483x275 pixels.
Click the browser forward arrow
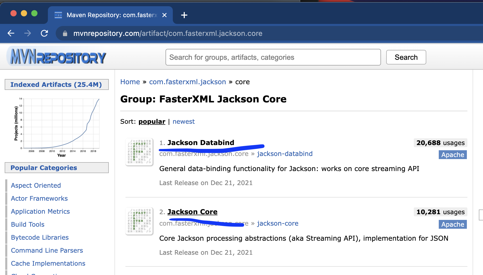click(28, 33)
